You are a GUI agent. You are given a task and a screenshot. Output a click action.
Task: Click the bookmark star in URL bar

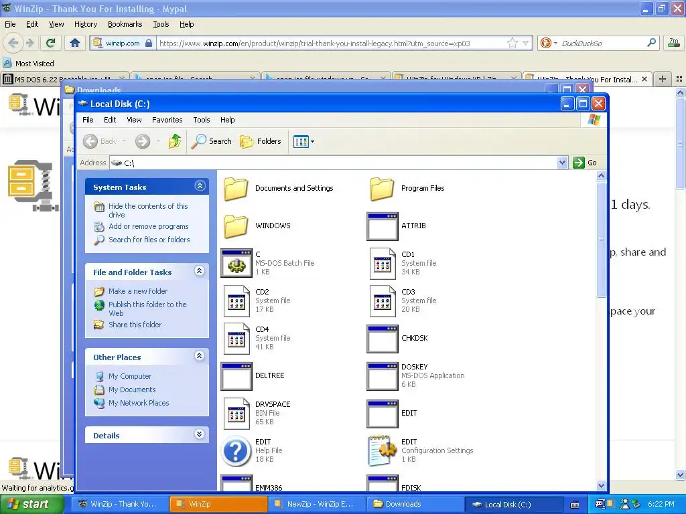512,43
